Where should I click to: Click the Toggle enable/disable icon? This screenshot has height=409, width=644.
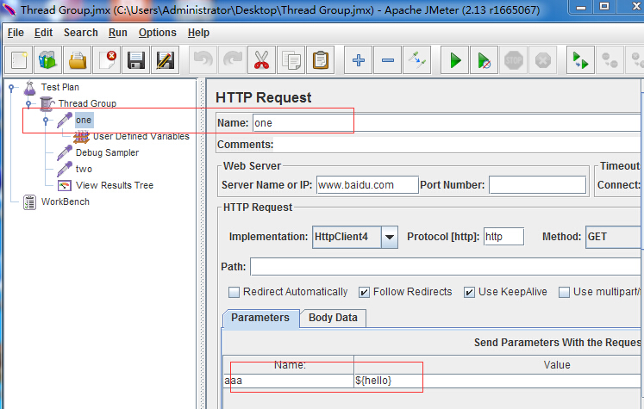tap(417, 60)
